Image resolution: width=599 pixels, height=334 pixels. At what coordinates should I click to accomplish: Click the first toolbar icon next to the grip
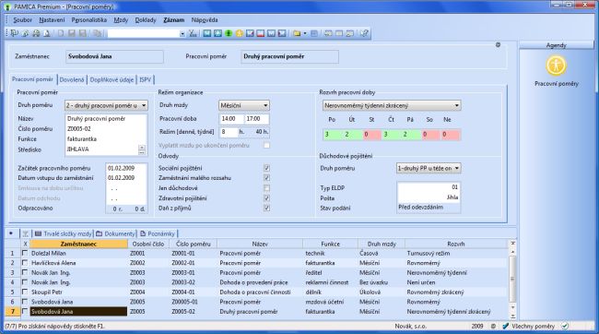point(15,33)
